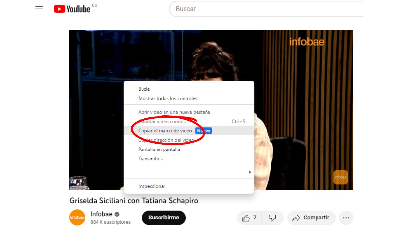Click the Compartir share button
394x230 pixels.
[311, 218]
